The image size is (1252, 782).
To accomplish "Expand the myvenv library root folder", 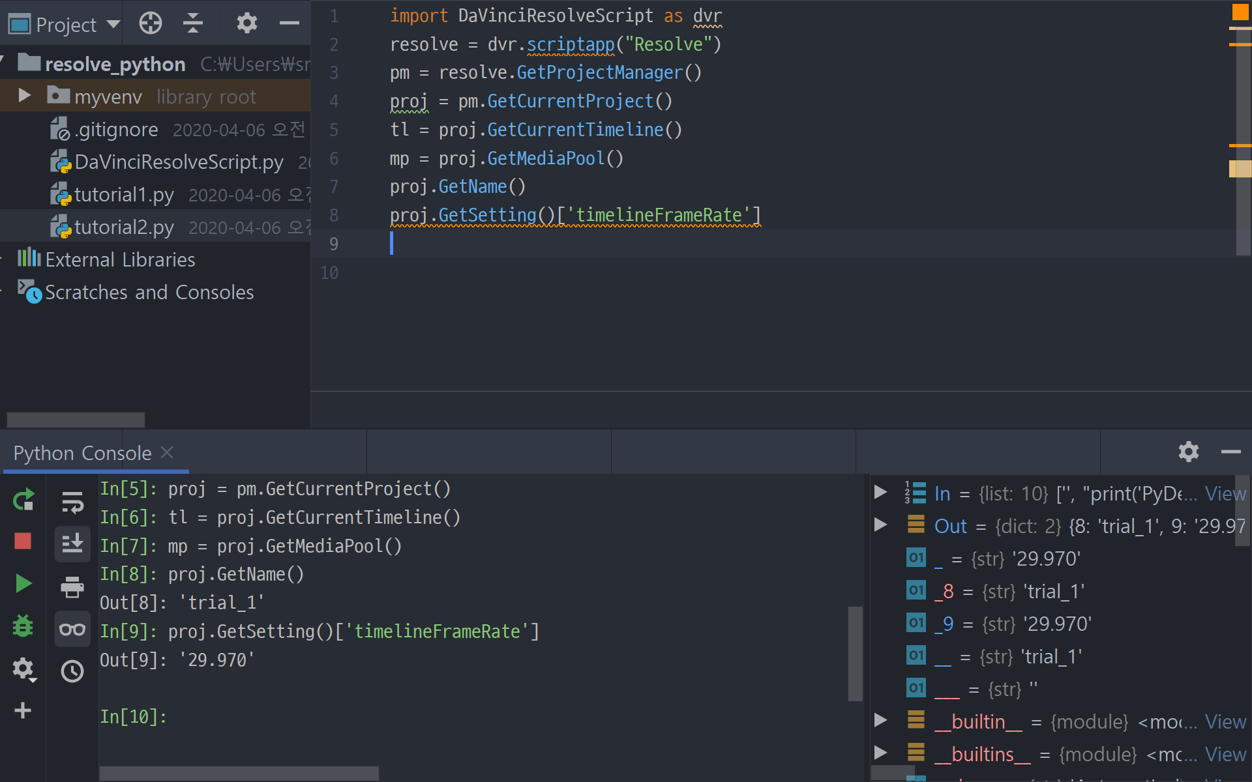I will tap(25, 96).
